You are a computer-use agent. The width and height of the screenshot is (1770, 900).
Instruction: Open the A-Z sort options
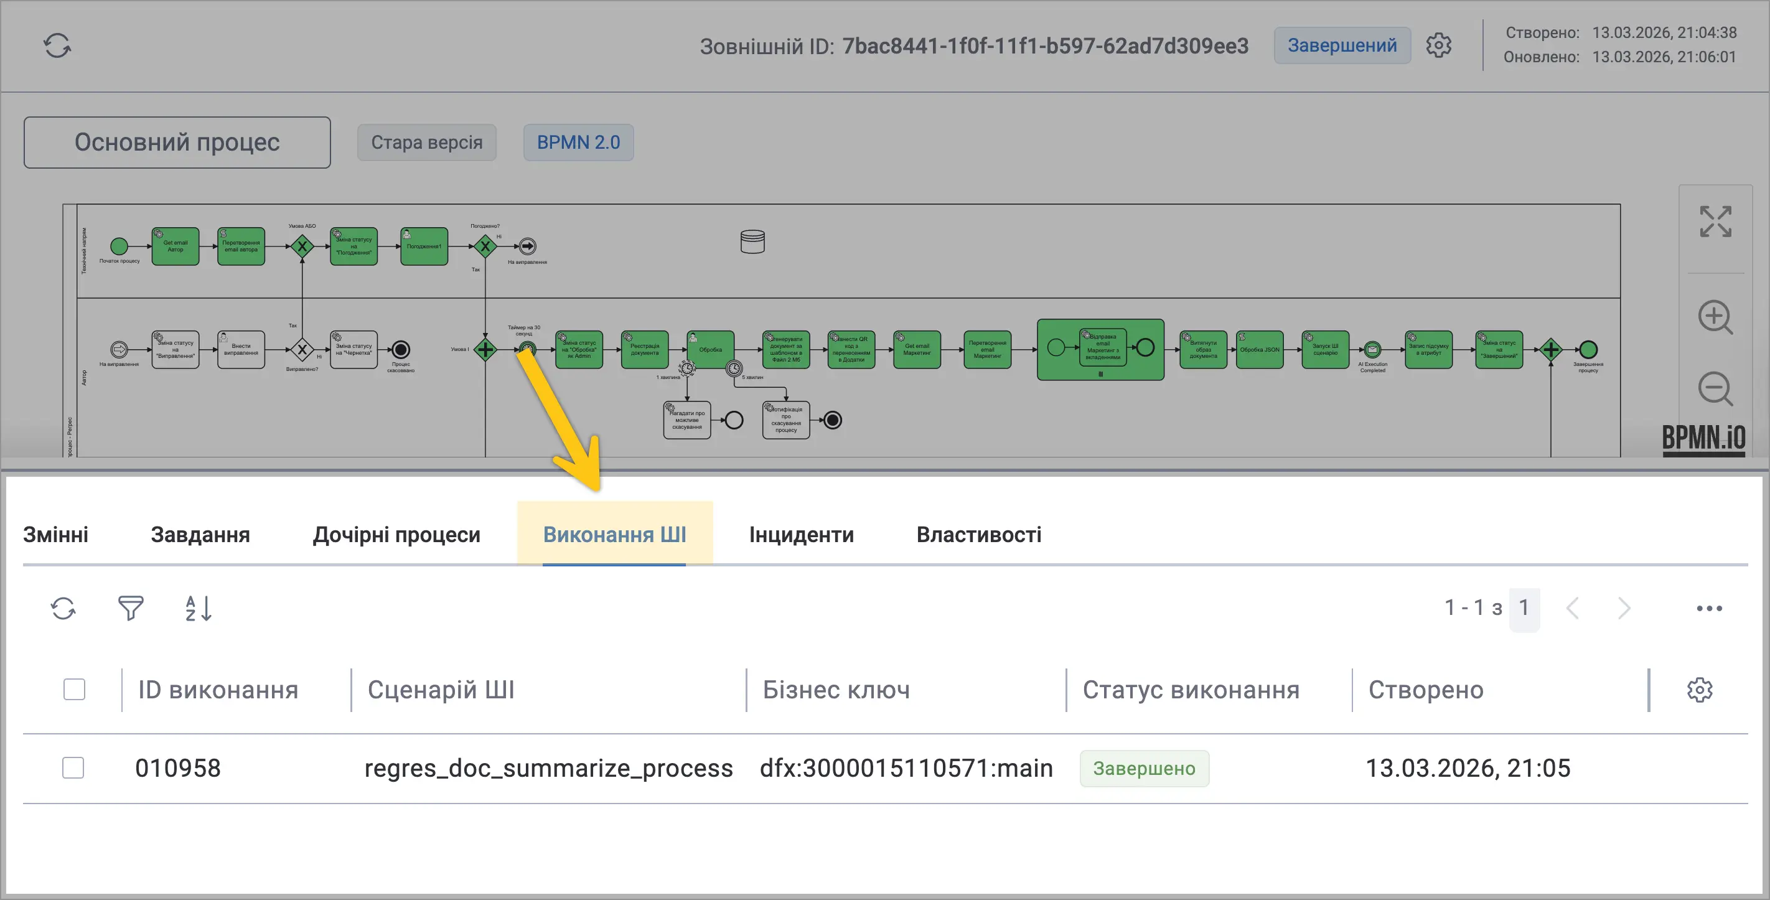coord(199,608)
